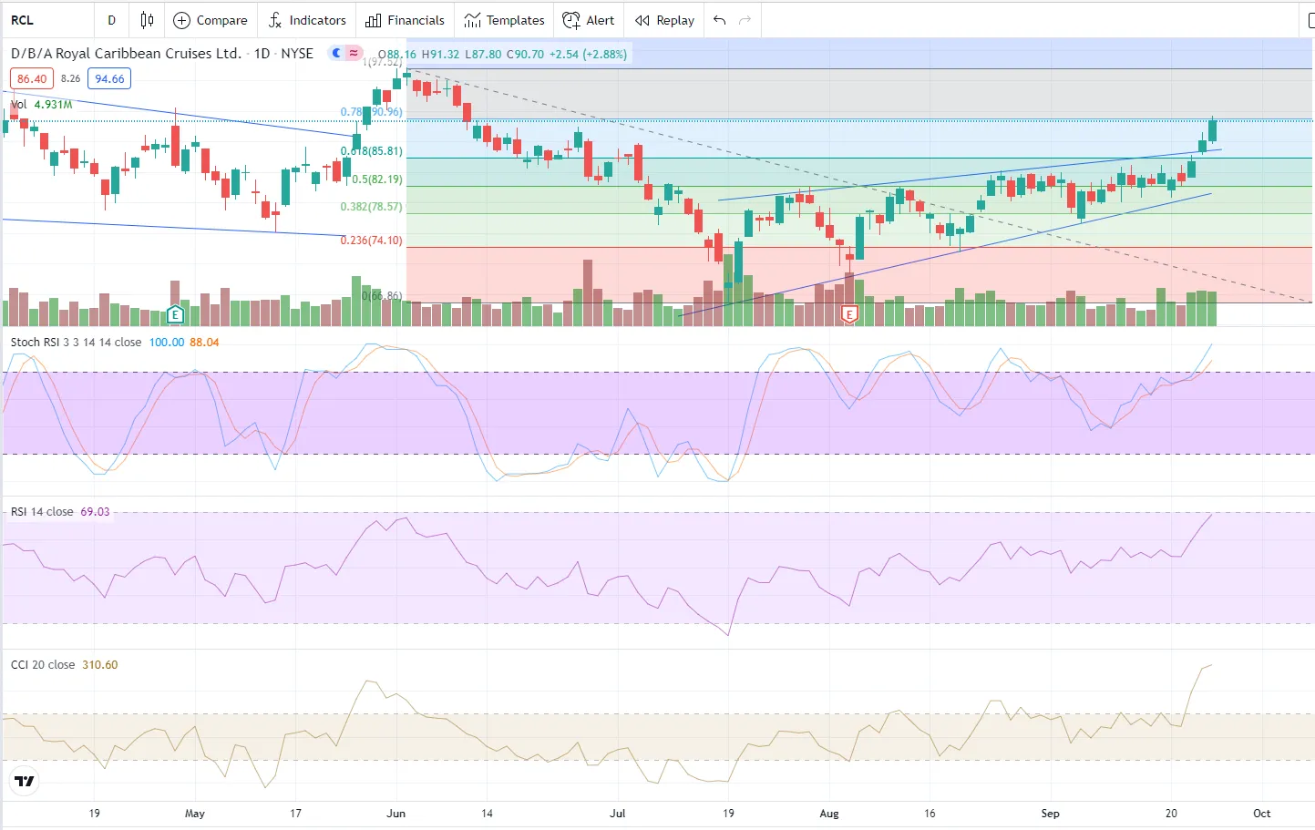
Task: Click the 0.5(82.19) Fibonacci level label
Action: pos(377,179)
